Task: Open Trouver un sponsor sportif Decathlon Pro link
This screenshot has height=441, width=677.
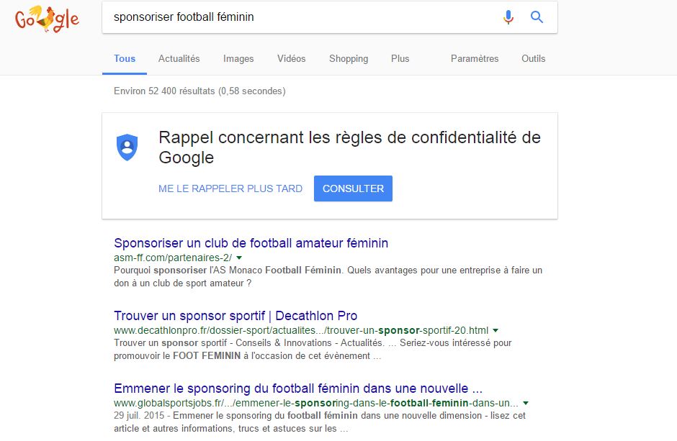Action: point(236,316)
